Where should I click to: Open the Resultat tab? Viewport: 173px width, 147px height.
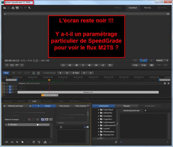(162, 8)
